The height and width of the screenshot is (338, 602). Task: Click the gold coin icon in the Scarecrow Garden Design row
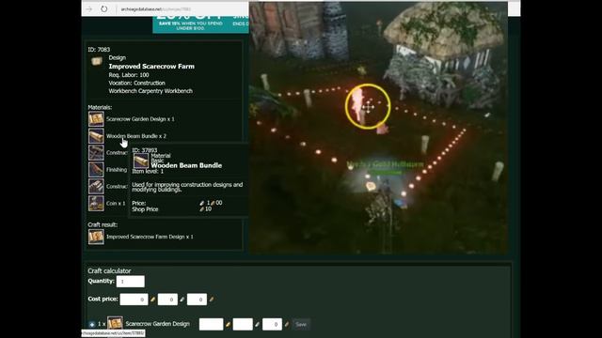(x=228, y=324)
